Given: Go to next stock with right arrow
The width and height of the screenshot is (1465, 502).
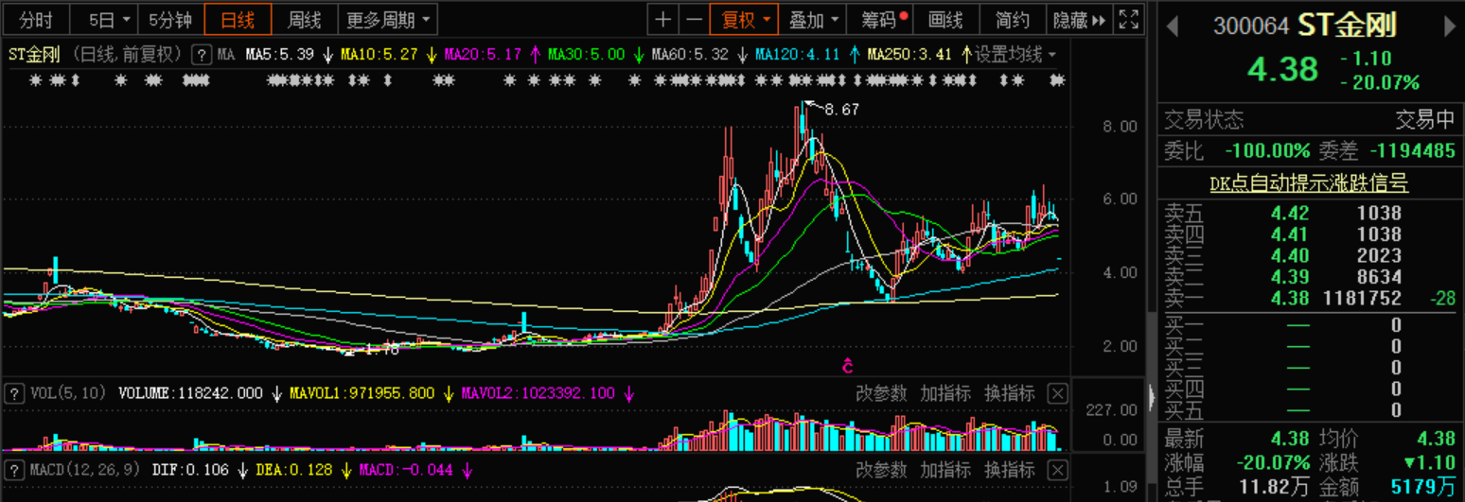Looking at the screenshot, I should click(x=1450, y=26).
